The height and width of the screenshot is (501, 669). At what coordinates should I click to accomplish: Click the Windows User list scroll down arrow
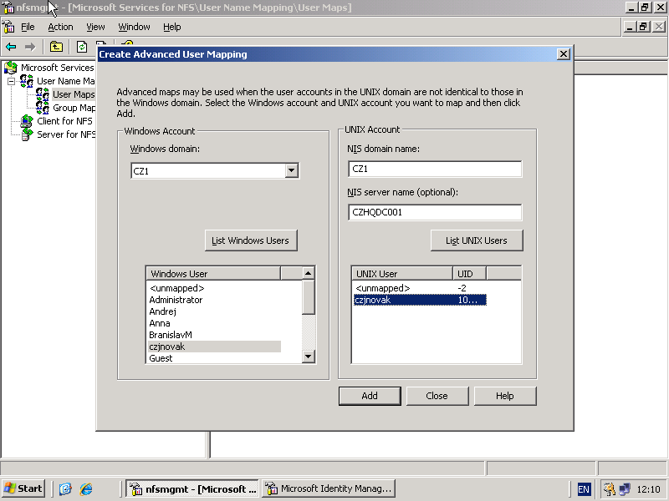(x=308, y=357)
